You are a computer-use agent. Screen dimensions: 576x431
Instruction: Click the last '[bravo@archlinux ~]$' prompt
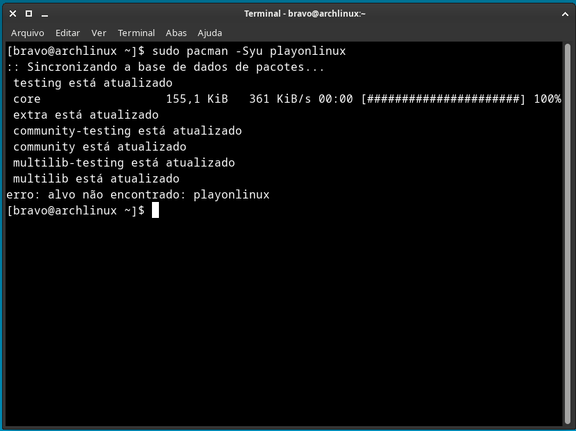[76, 211]
